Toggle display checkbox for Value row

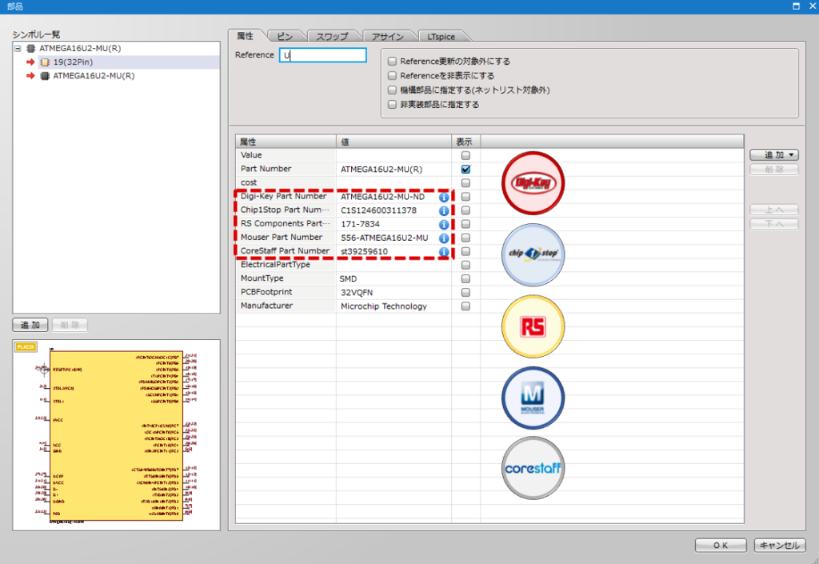tap(465, 156)
